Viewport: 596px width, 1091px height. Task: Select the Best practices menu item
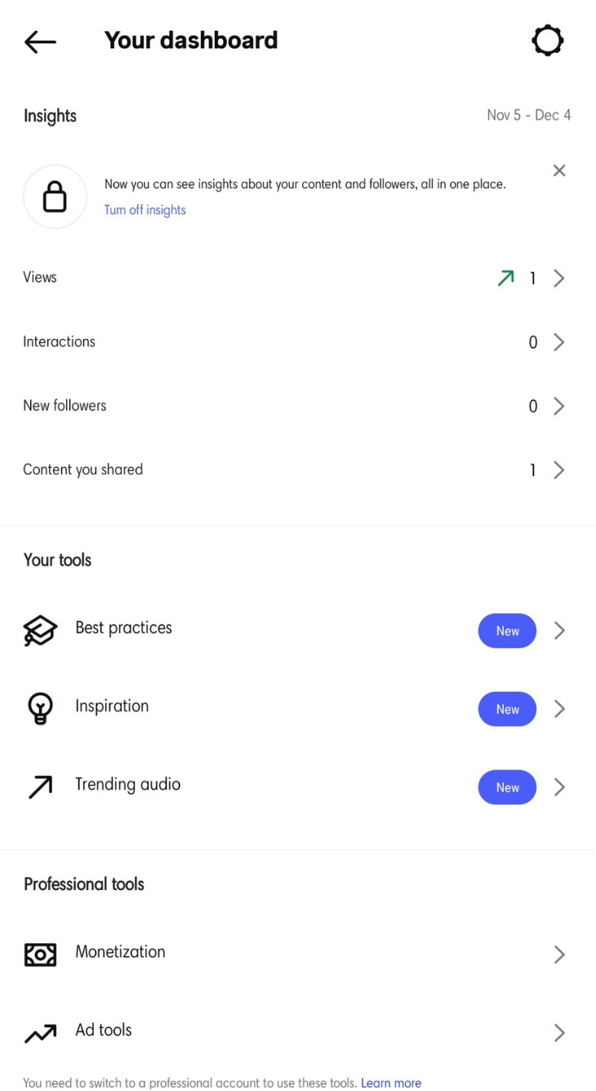123,628
